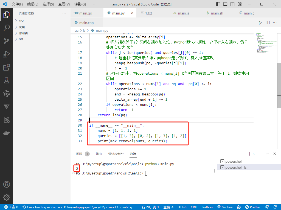The image size is (281, 210).
Task: Click the feedback icon in status bar
Action: click(267, 207)
